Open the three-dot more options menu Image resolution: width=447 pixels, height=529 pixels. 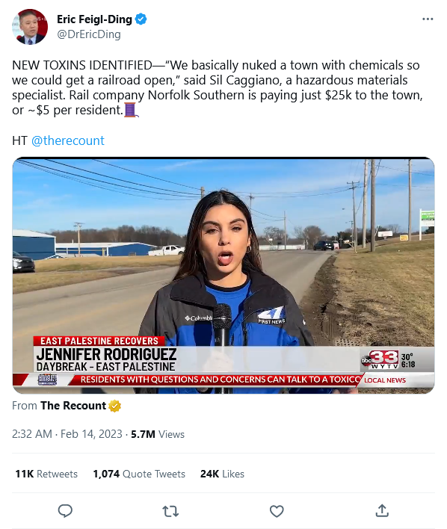pyautogui.click(x=428, y=19)
